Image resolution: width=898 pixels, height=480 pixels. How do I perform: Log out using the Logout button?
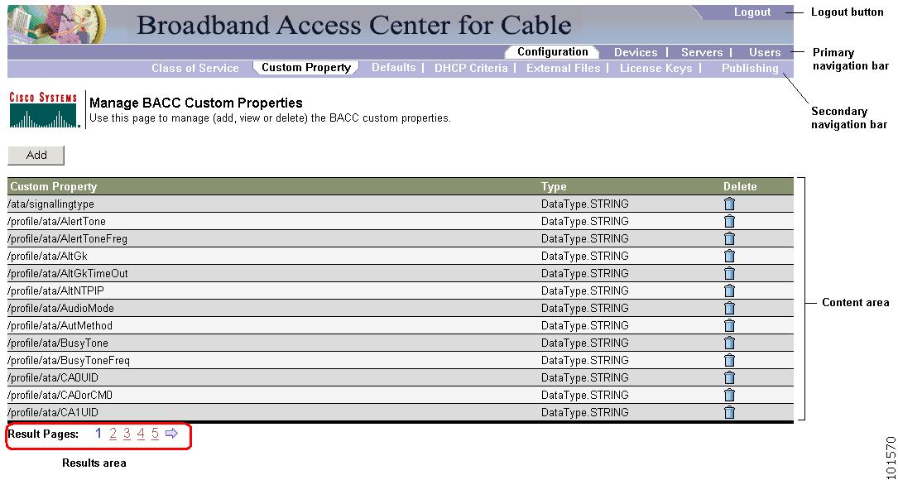(x=752, y=12)
